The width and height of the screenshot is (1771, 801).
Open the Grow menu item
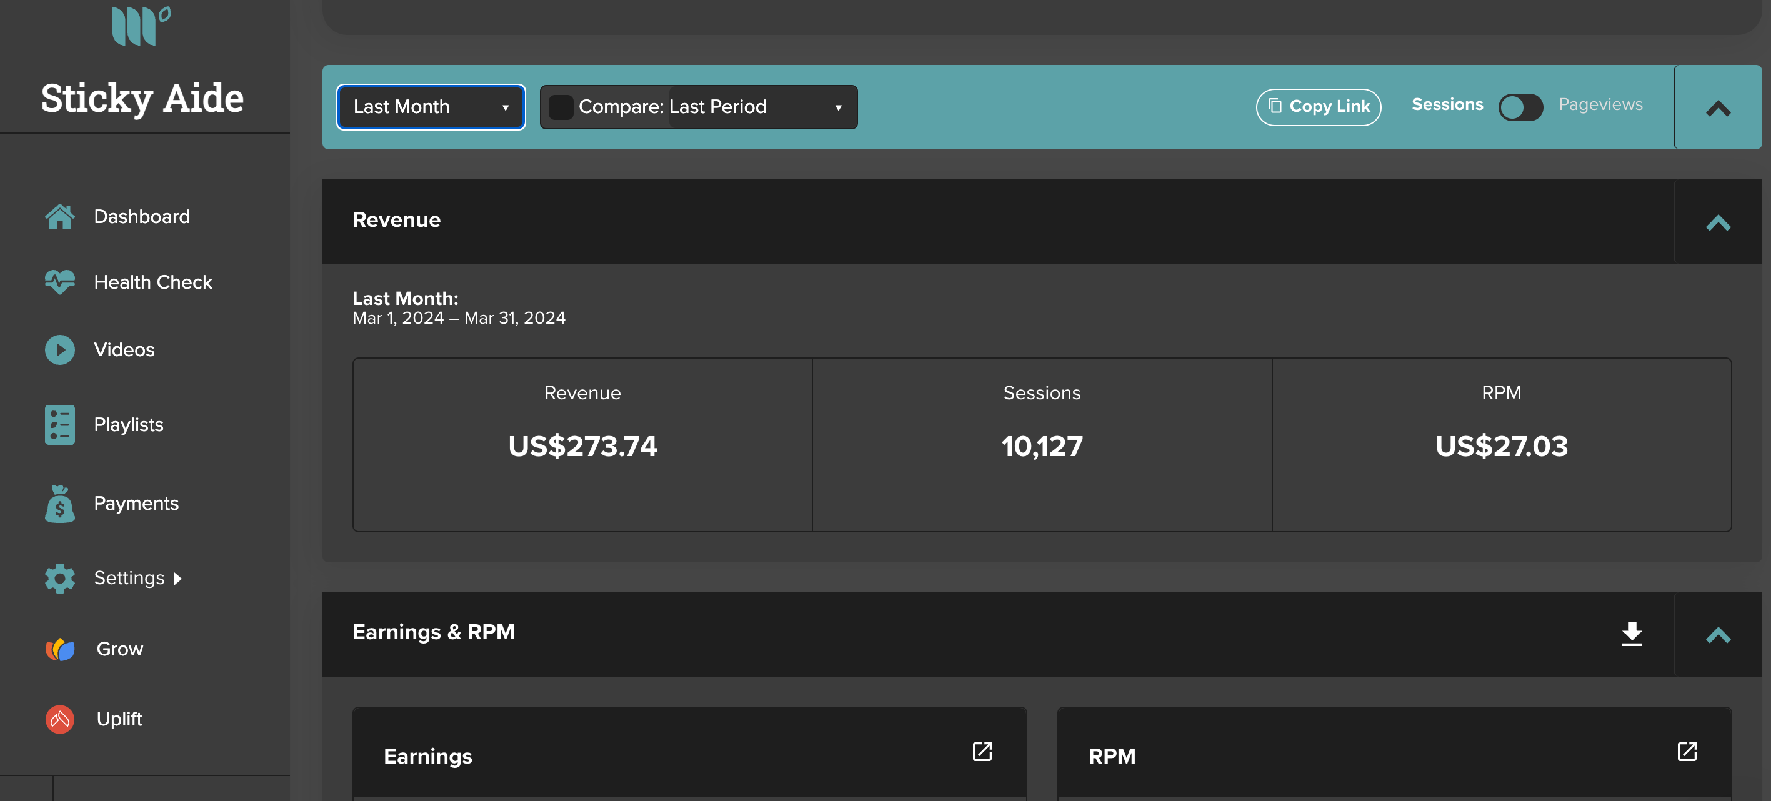tap(119, 649)
